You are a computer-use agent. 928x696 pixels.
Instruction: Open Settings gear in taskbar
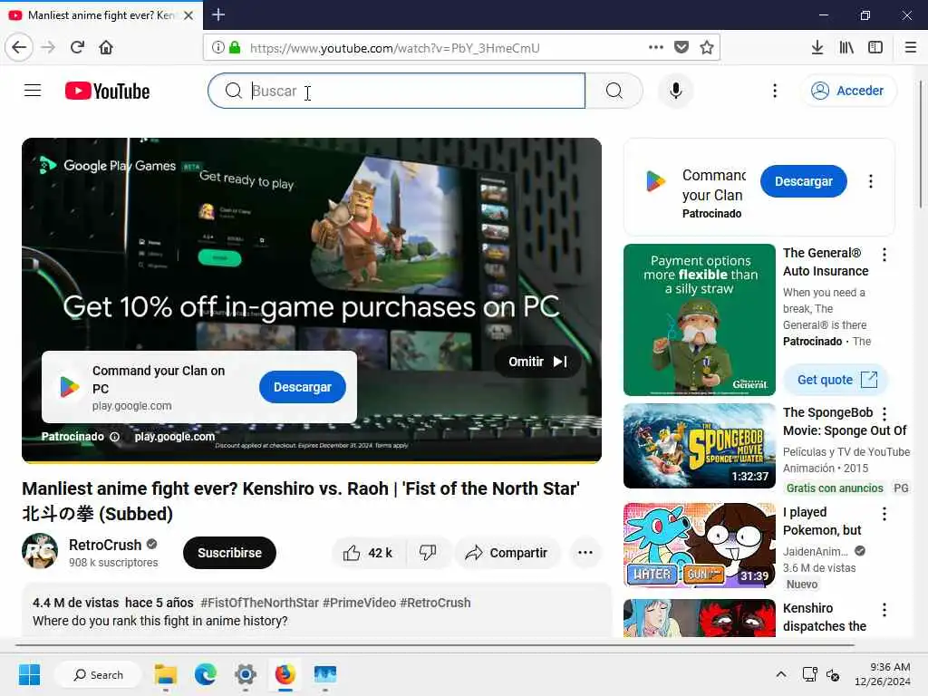[x=245, y=674]
